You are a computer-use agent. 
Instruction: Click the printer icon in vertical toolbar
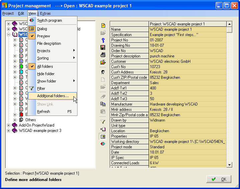click(103, 55)
